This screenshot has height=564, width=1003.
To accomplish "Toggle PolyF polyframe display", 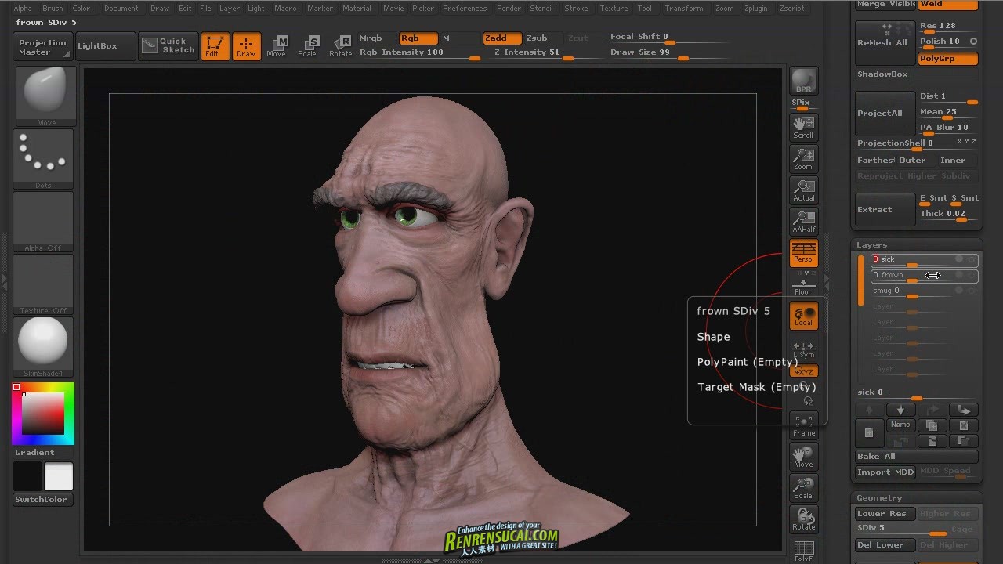I will click(x=803, y=550).
